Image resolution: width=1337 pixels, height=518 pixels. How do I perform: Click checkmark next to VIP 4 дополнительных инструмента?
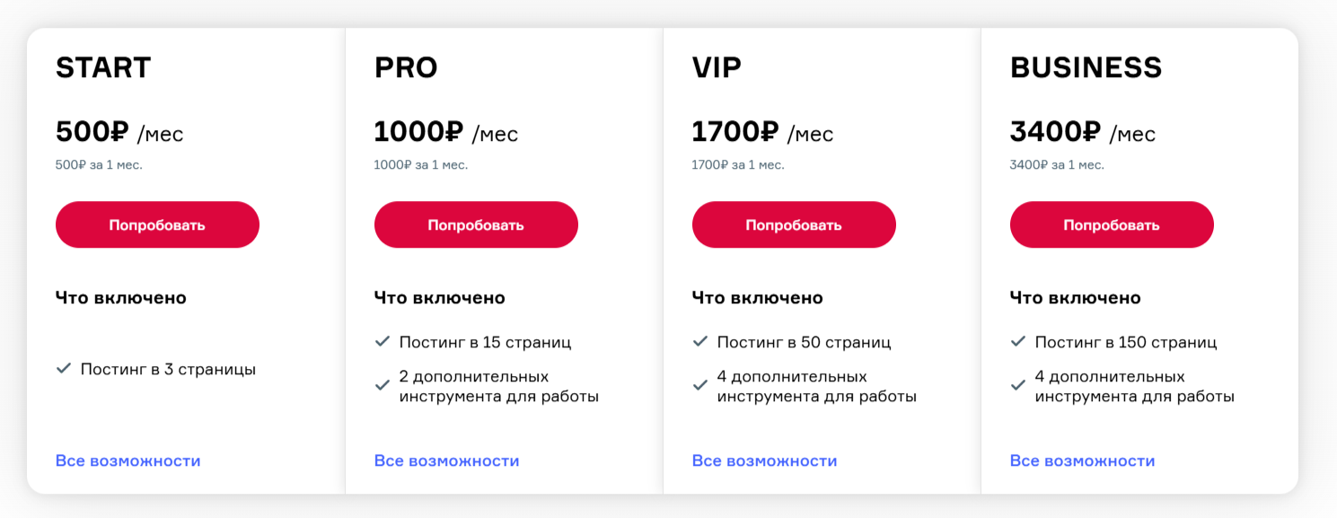[x=700, y=386]
